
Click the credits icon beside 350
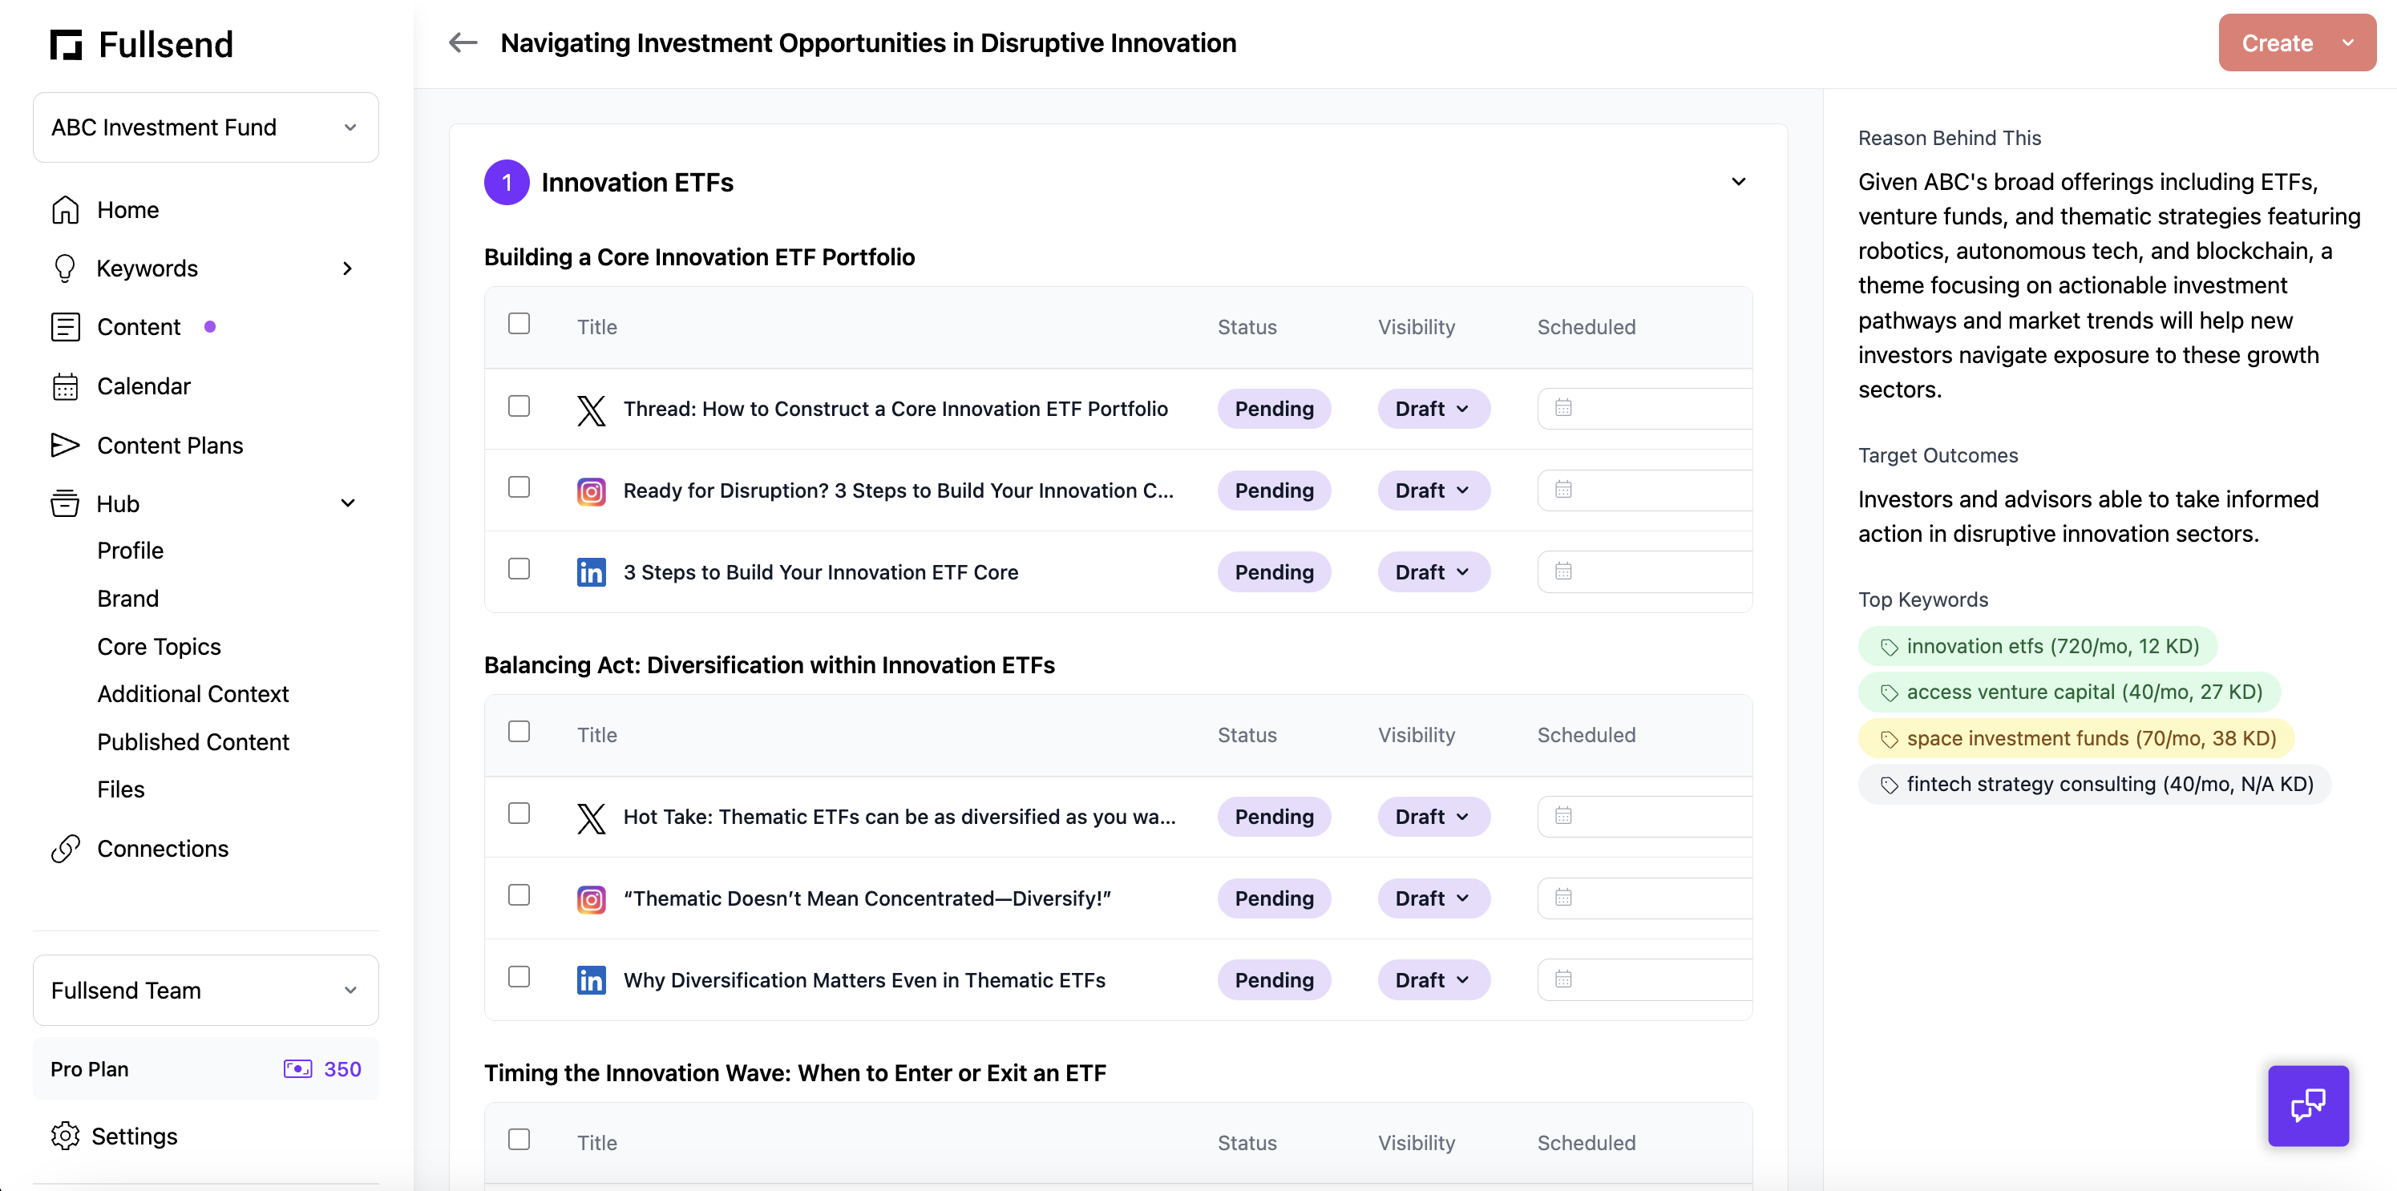(297, 1069)
